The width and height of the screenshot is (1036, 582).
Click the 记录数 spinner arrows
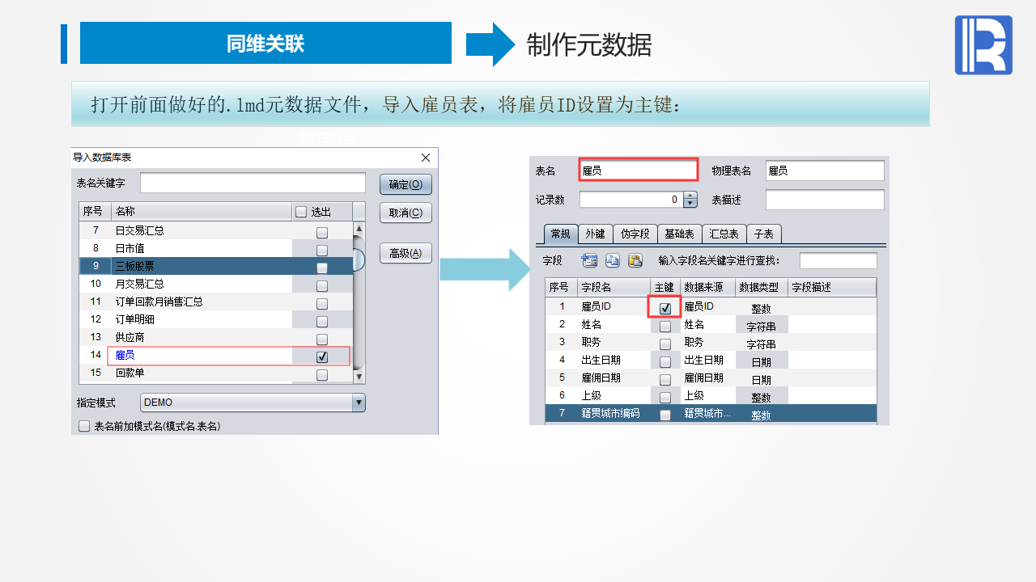pos(690,200)
